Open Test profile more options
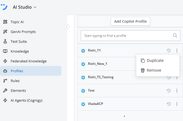 point(177,90)
